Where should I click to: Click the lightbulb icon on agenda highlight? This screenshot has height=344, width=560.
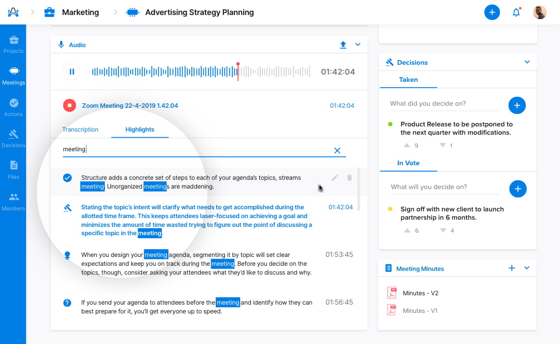67,255
